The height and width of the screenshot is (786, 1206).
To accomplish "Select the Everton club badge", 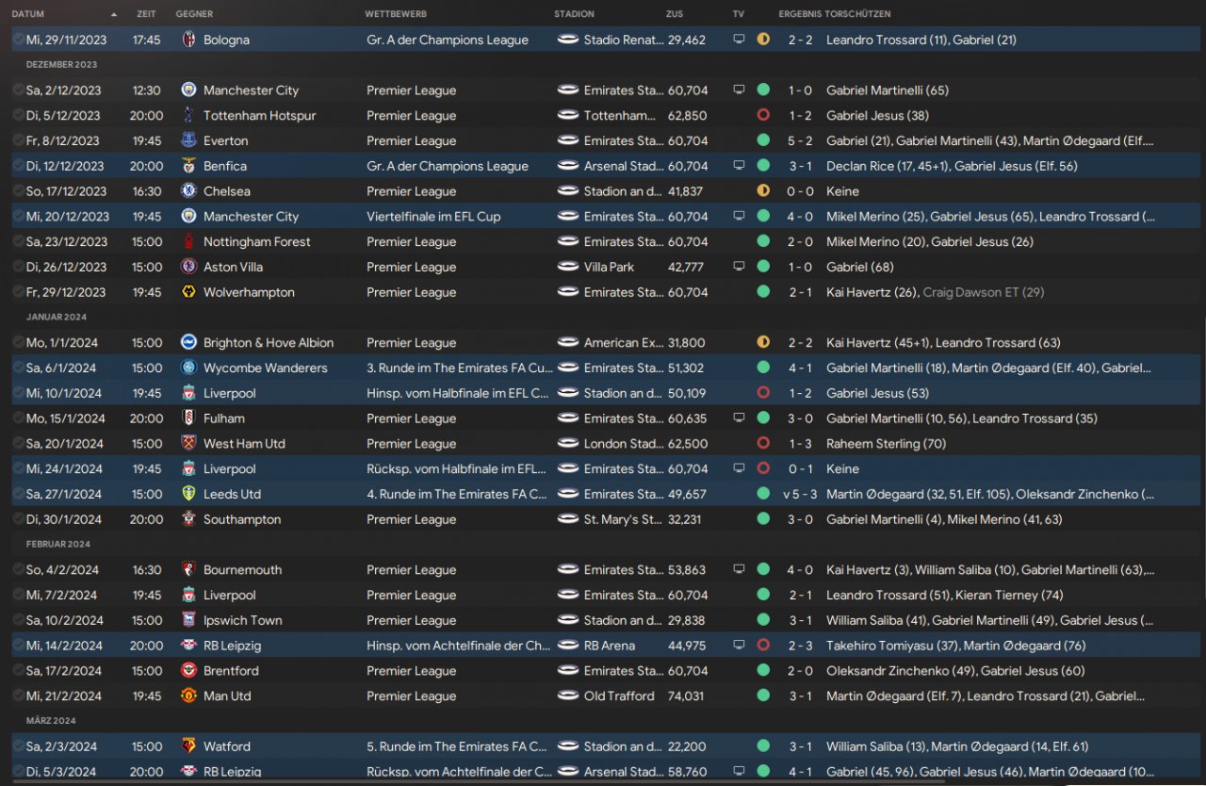I will coord(188,140).
